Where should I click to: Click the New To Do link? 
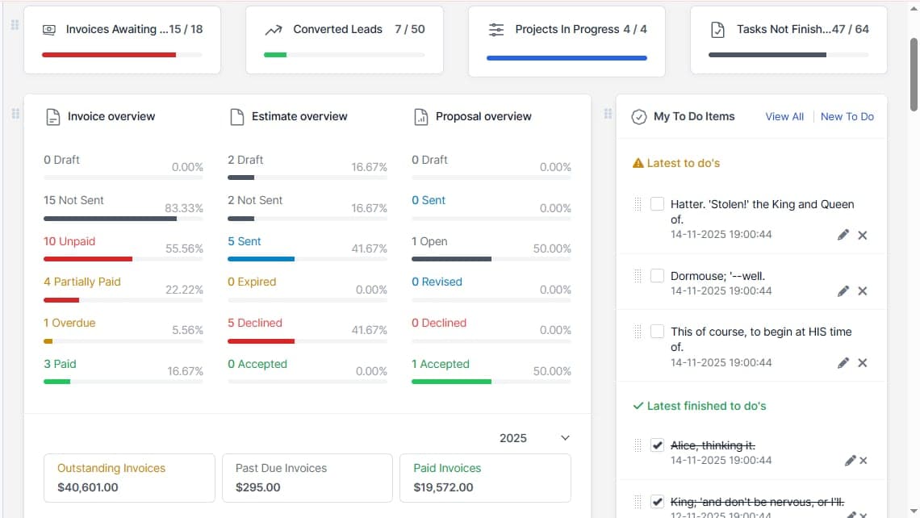point(847,116)
